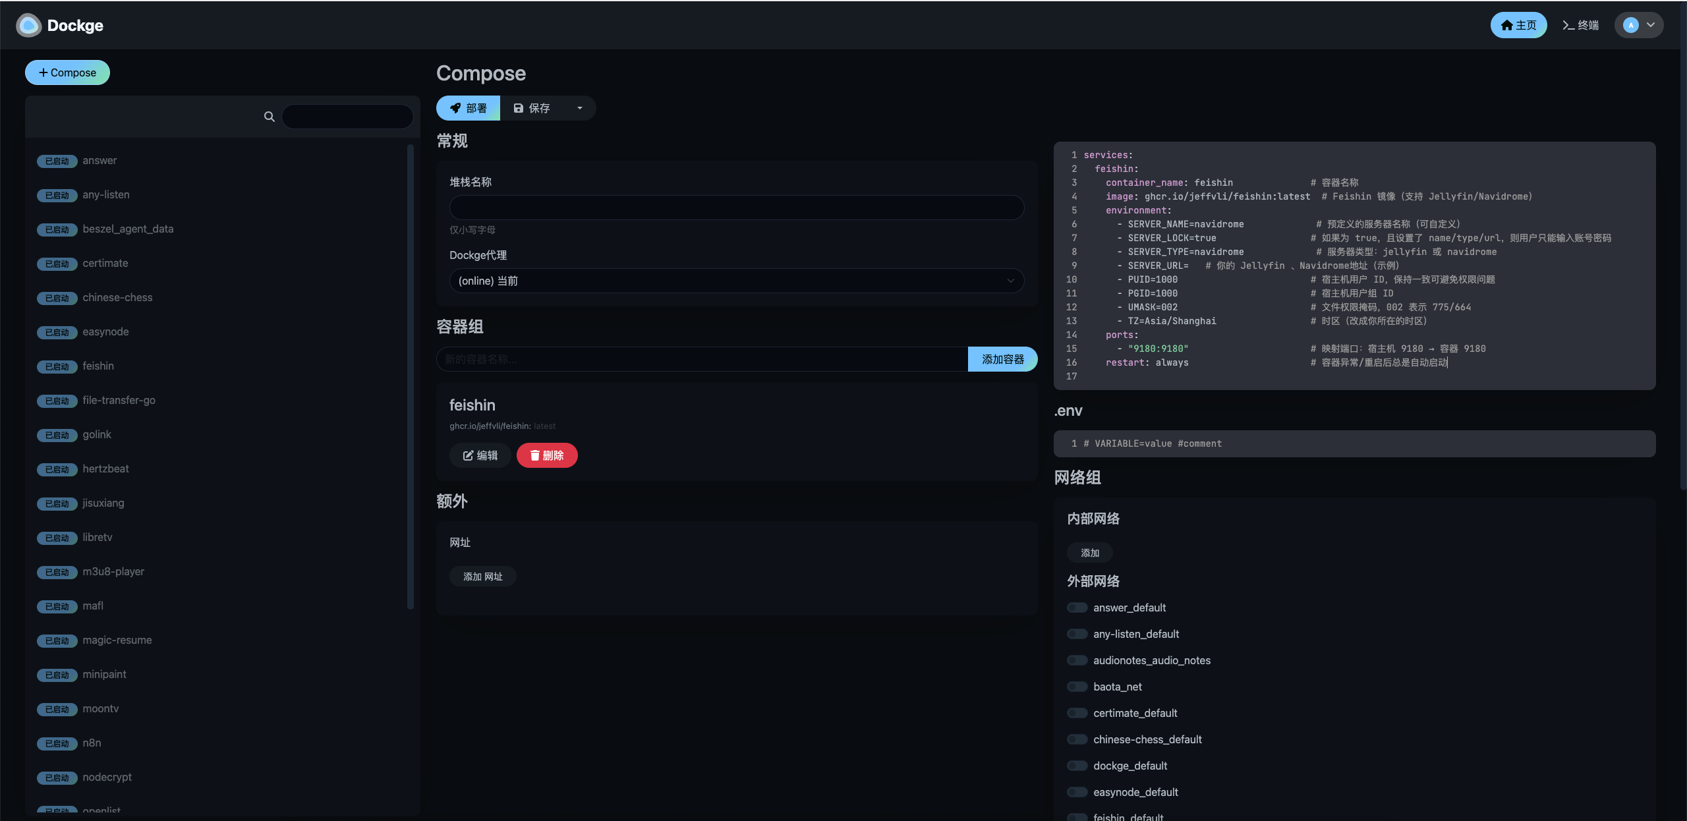Click the rocket deploy button
Screen dimensions: 1687x821
coord(468,108)
